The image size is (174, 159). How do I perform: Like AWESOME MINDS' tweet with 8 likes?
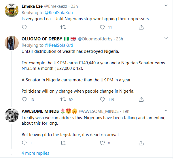[x=102, y=143]
